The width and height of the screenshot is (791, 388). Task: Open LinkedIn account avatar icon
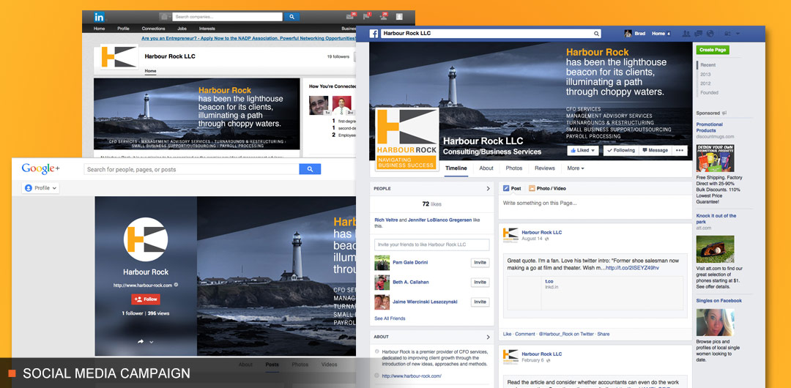click(x=400, y=17)
